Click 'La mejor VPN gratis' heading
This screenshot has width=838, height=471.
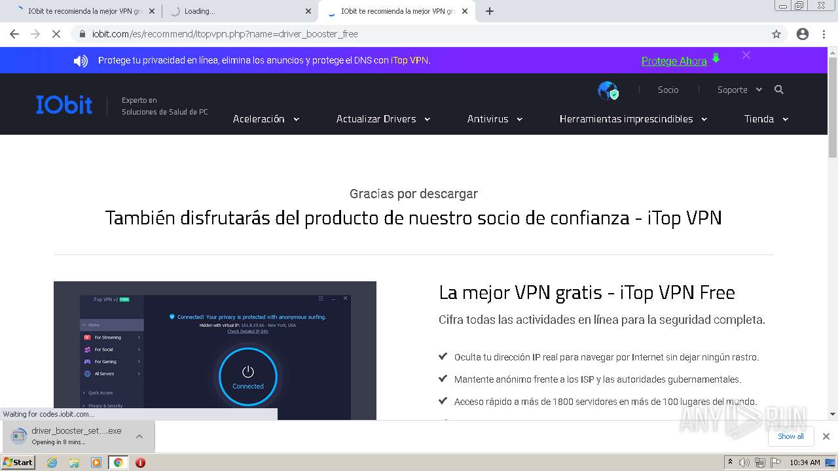[x=587, y=292]
